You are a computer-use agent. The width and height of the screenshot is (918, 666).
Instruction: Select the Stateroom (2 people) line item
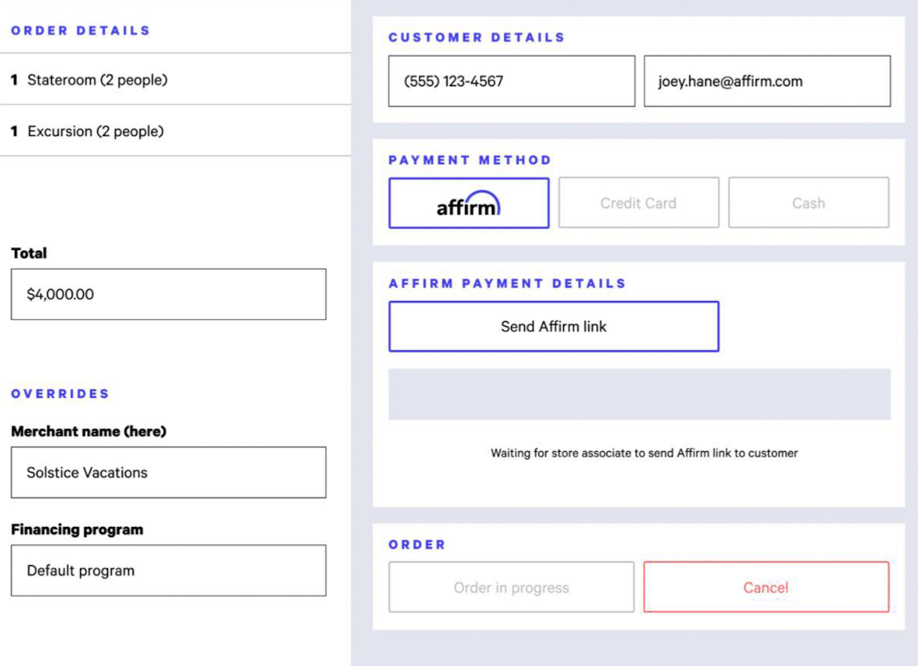[x=176, y=80]
